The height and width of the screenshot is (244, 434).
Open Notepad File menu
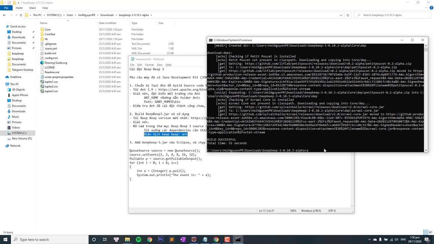132,65
